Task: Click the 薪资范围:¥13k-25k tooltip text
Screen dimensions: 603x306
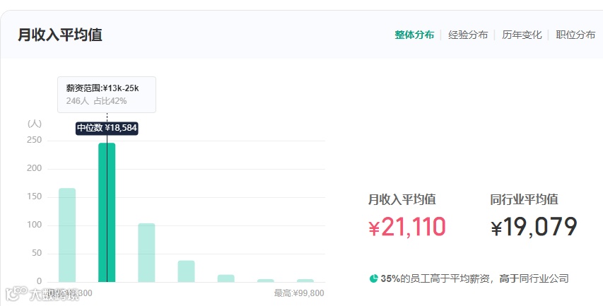Action: click(x=103, y=88)
